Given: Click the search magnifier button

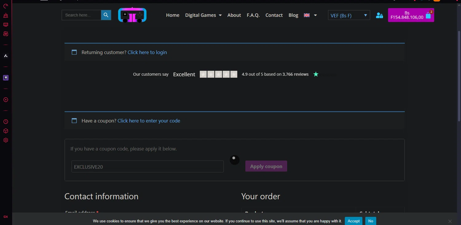Looking at the screenshot, I should click(106, 15).
